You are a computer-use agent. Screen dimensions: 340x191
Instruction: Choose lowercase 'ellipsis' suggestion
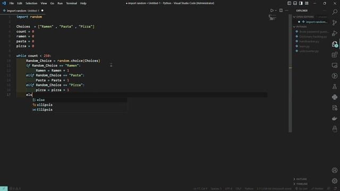(x=79, y=105)
